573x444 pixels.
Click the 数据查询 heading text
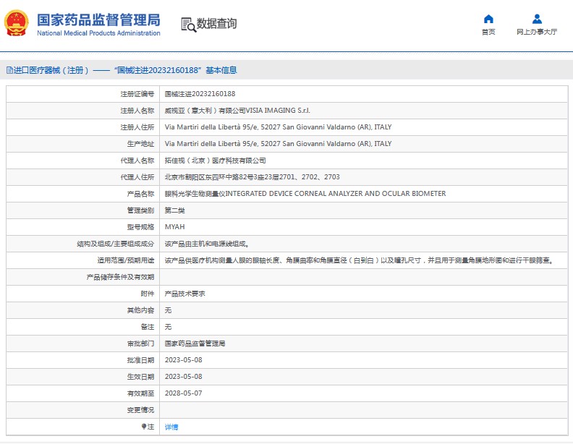coord(216,24)
